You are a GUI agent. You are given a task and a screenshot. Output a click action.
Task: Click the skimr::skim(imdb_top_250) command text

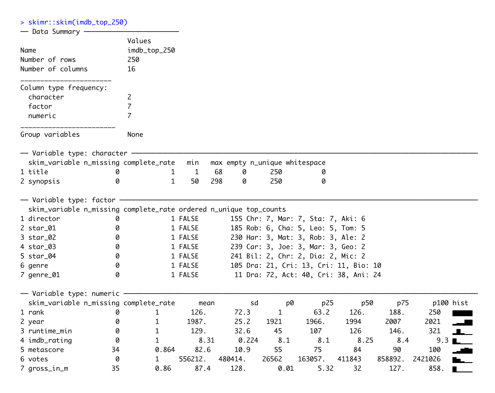[78, 22]
